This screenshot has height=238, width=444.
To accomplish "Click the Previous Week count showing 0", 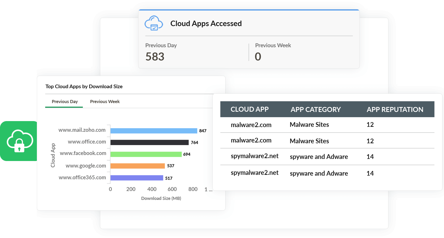I will pyautogui.click(x=258, y=56).
